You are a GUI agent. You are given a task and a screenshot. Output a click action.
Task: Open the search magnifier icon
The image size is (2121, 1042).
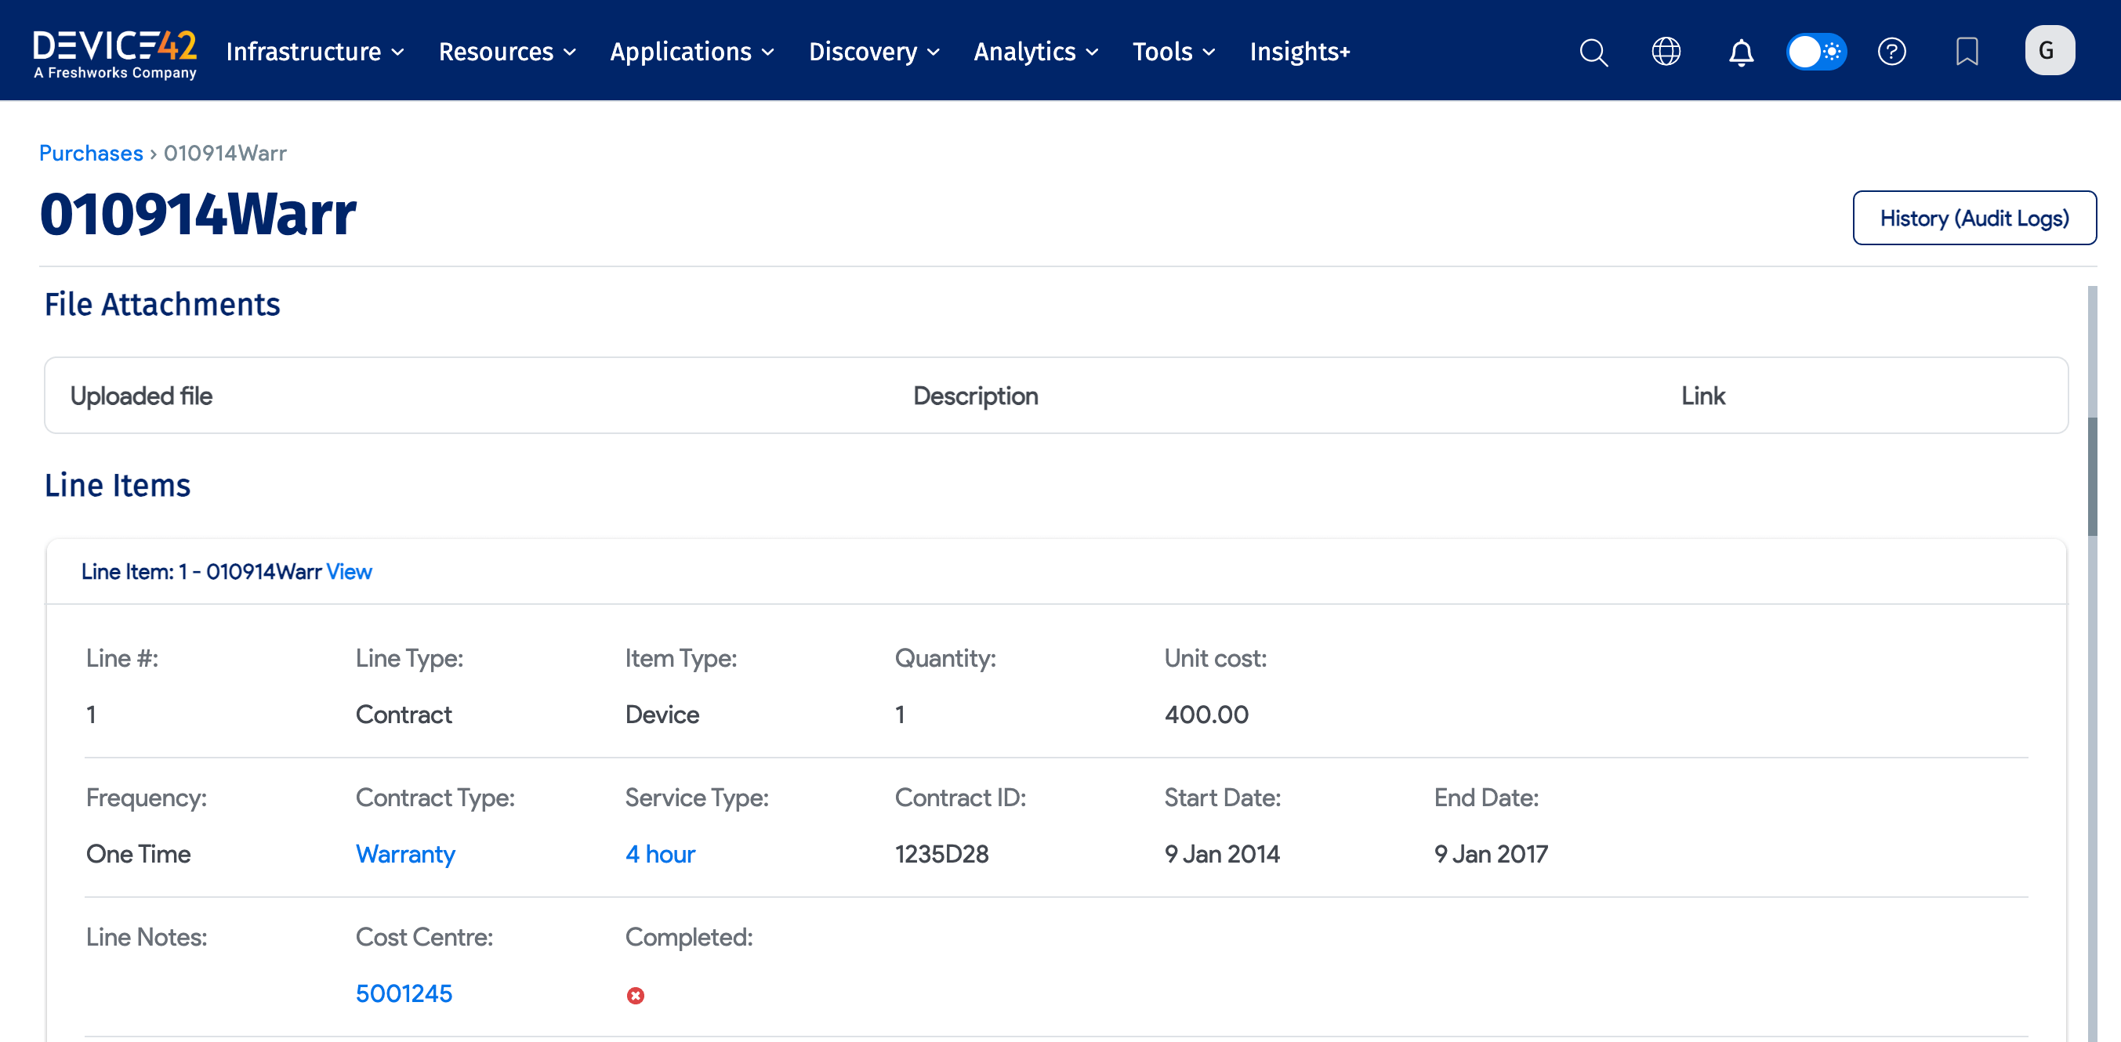point(1593,52)
